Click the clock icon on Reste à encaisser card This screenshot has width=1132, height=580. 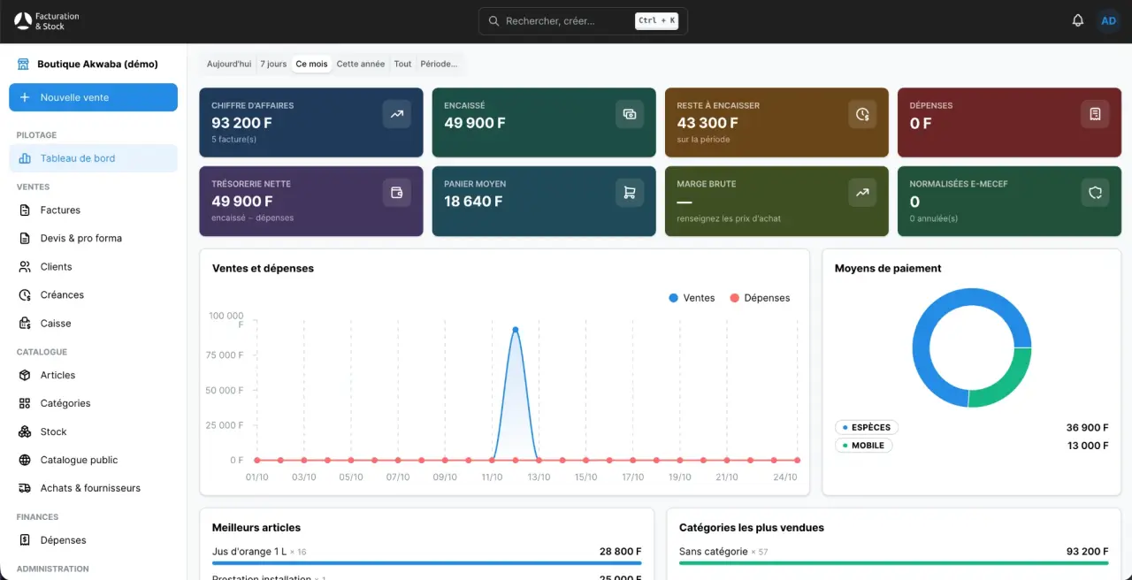862,114
